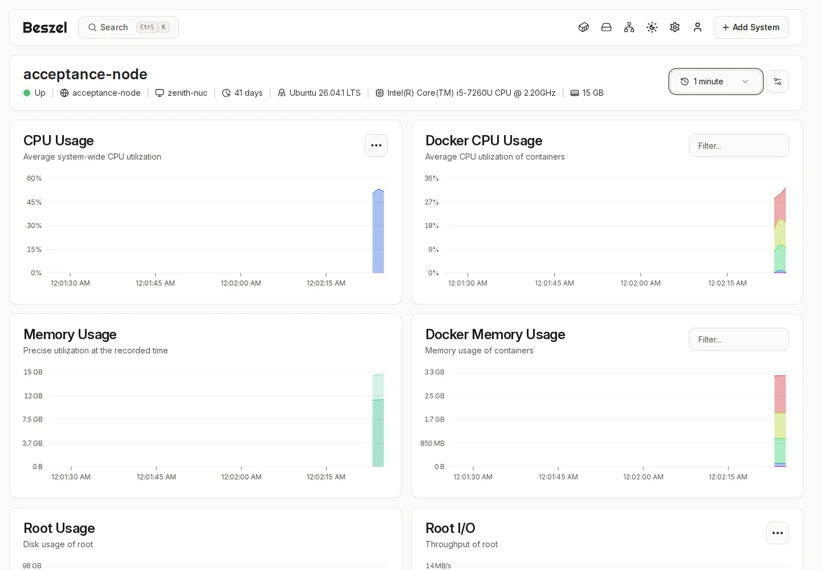Open Root I/O three-dot options menu

click(x=778, y=533)
